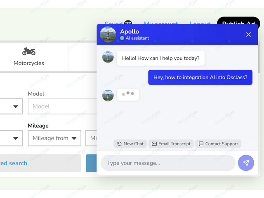Click the Hello greeting message bubble
Image resolution: width=264 pixels, height=198 pixels.
coord(160,58)
